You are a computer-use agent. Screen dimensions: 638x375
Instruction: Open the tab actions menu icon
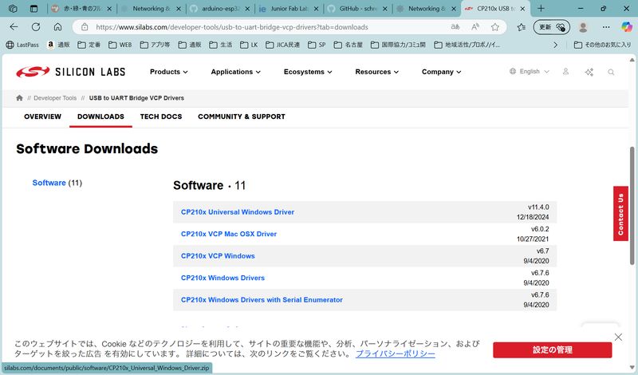[x=33, y=9]
